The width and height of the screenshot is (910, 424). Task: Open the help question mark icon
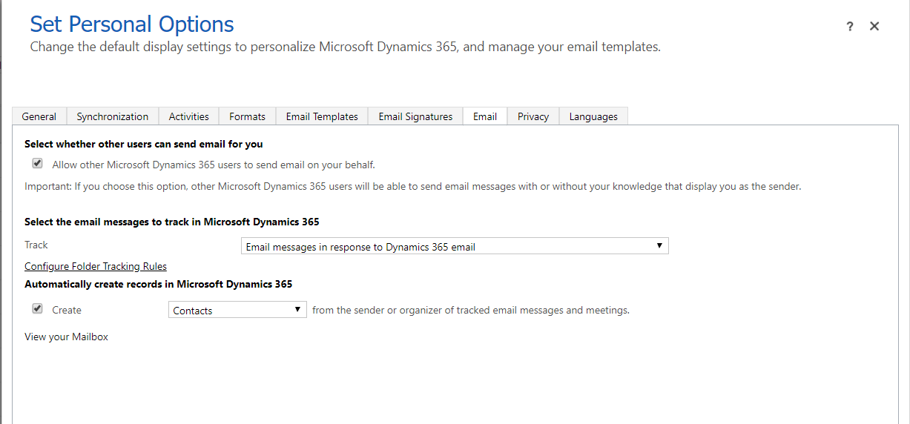[x=850, y=27]
